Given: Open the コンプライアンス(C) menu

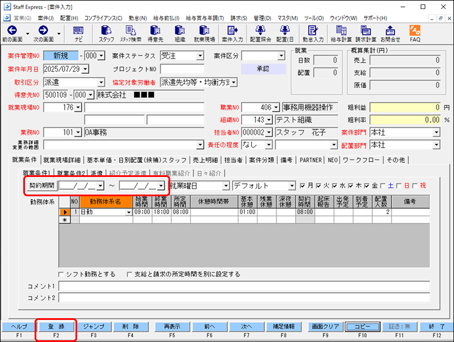Looking at the screenshot, I should (103, 18).
